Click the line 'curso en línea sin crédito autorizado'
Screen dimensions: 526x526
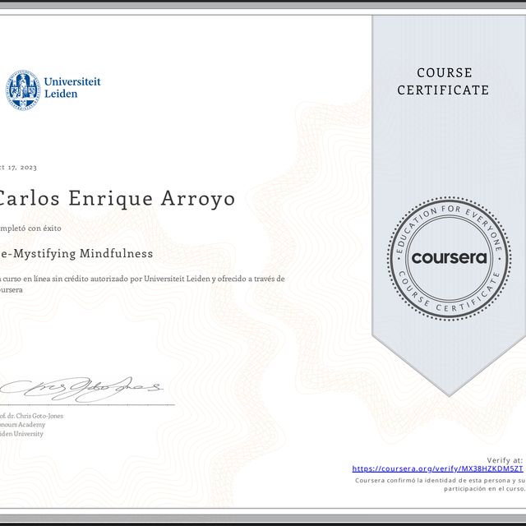[x=66, y=279]
